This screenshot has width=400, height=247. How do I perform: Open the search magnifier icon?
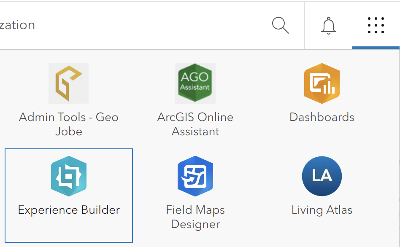280,25
